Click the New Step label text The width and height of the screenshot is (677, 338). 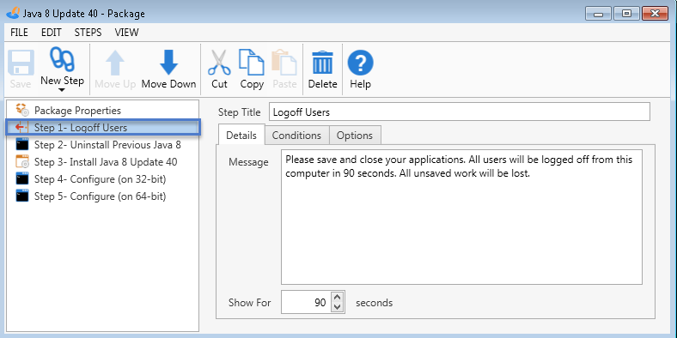tap(62, 81)
